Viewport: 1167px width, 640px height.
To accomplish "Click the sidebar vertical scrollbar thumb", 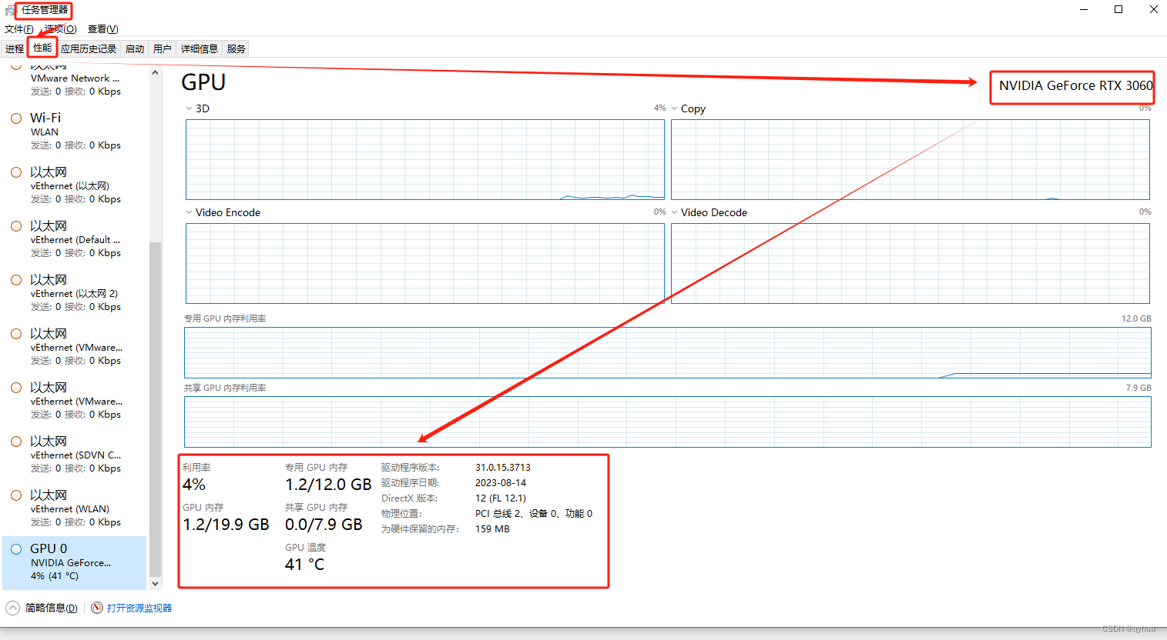I will click(155, 409).
